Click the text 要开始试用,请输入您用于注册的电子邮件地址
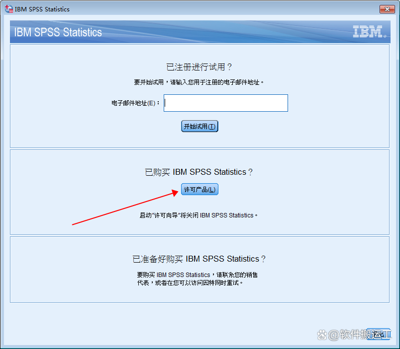This screenshot has height=349, width=400. pos(199,82)
